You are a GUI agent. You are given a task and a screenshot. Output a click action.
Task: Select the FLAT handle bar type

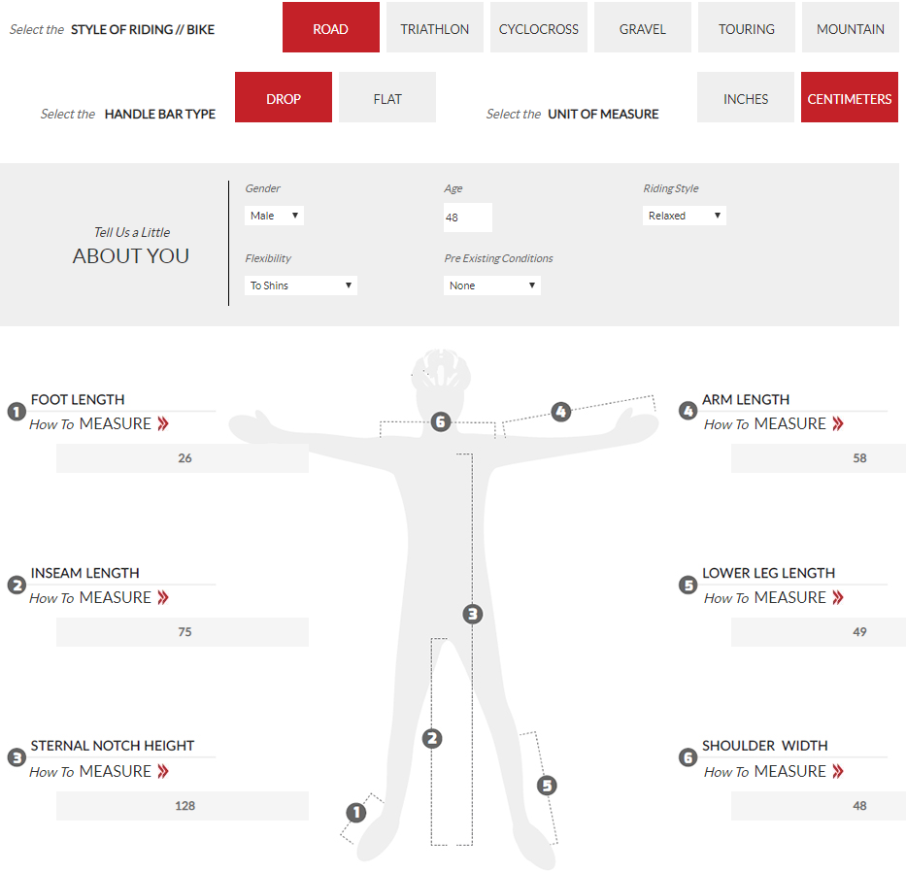[x=386, y=98]
